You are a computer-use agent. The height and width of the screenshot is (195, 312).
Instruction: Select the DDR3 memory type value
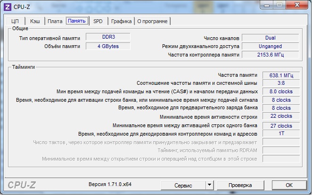[108, 37]
